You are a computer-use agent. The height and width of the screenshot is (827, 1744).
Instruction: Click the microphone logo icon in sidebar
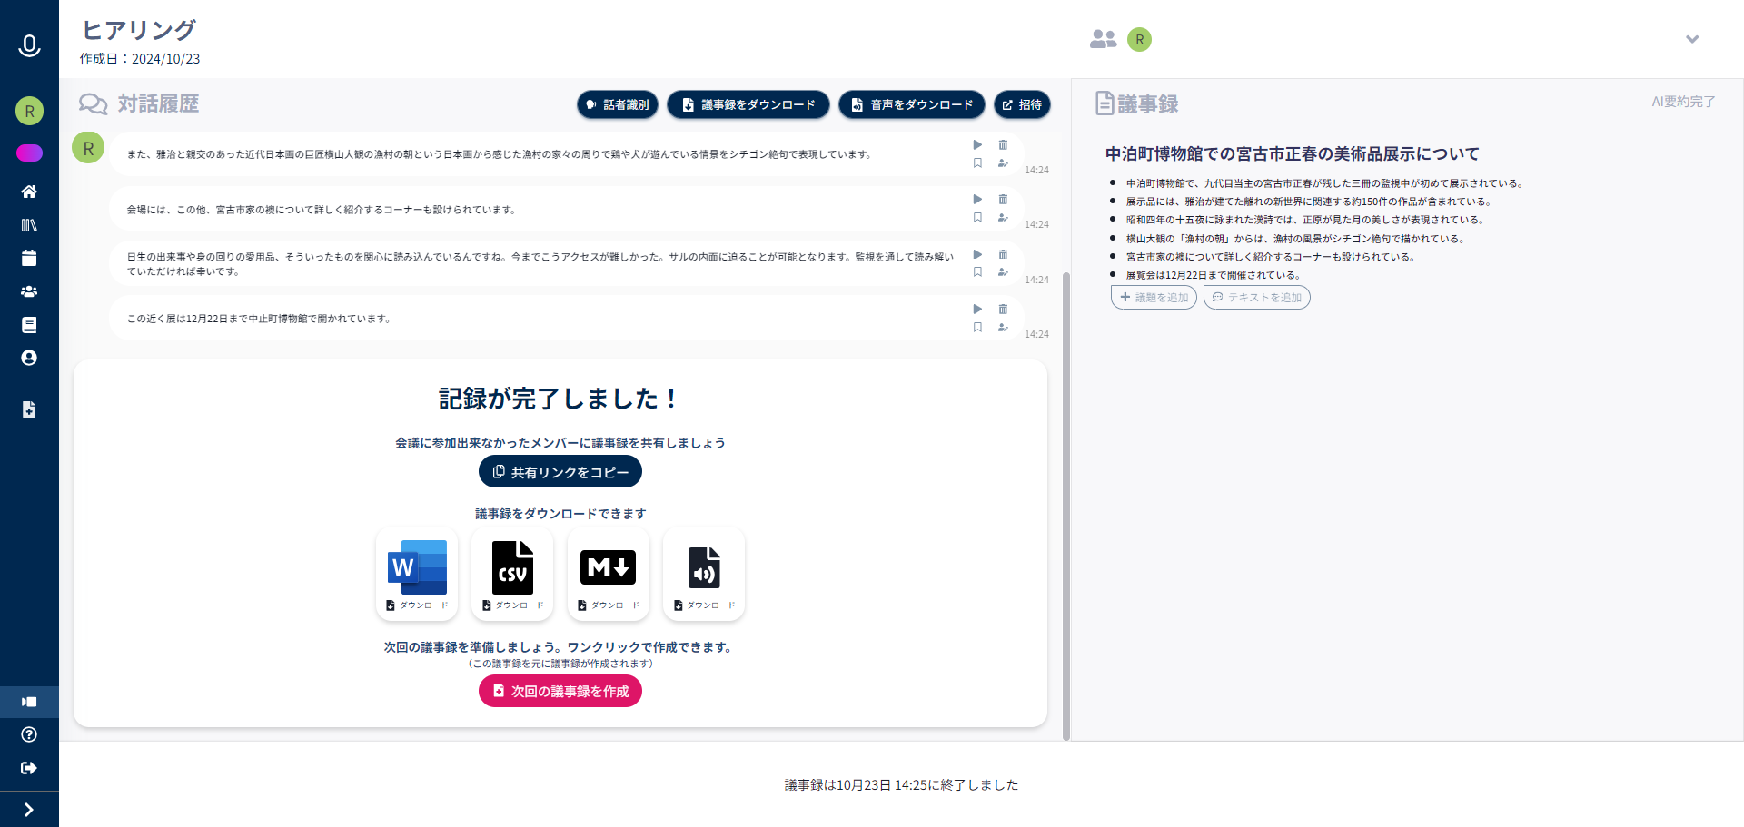click(x=29, y=45)
